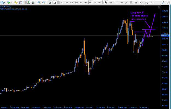Image resolution: width=171 pixels, height=109 pixels.
Task: Switch chart to bar chart mode
Action: tap(33, 2)
